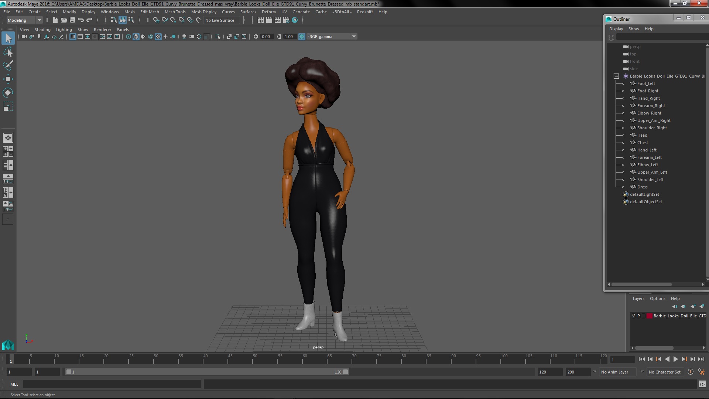The height and width of the screenshot is (399, 709).
Task: Select Foot_Left node in Outliner
Action: 646,83
